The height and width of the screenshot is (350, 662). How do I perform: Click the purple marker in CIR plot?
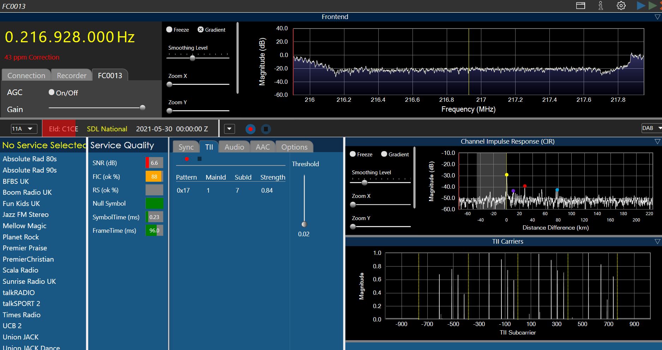513,191
